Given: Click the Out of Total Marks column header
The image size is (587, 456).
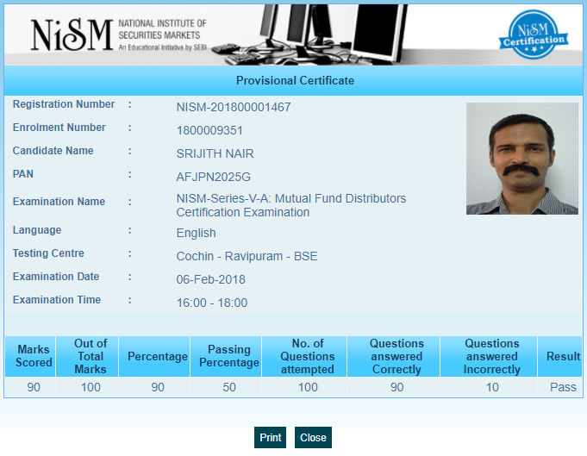Looking at the screenshot, I should click(87, 356).
